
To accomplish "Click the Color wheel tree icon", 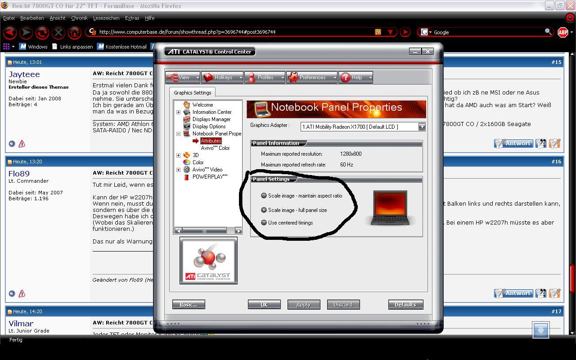I will pyautogui.click(x=187, y=162).
